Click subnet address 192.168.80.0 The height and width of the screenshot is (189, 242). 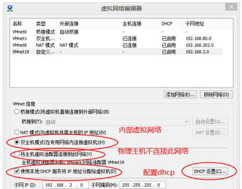pos(198,38)
